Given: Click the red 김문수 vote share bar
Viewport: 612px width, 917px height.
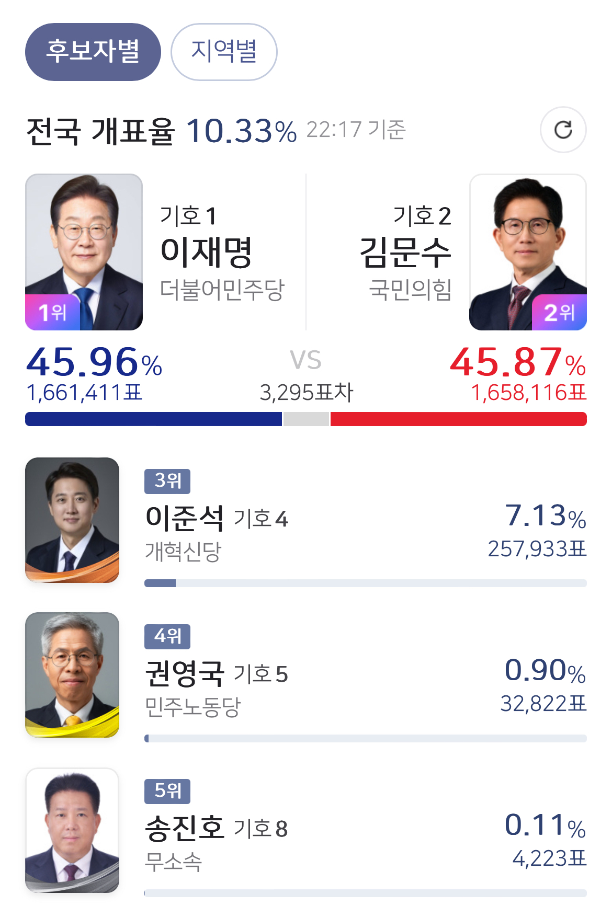Looking at the screenshot, I should (x=458, y=419).
